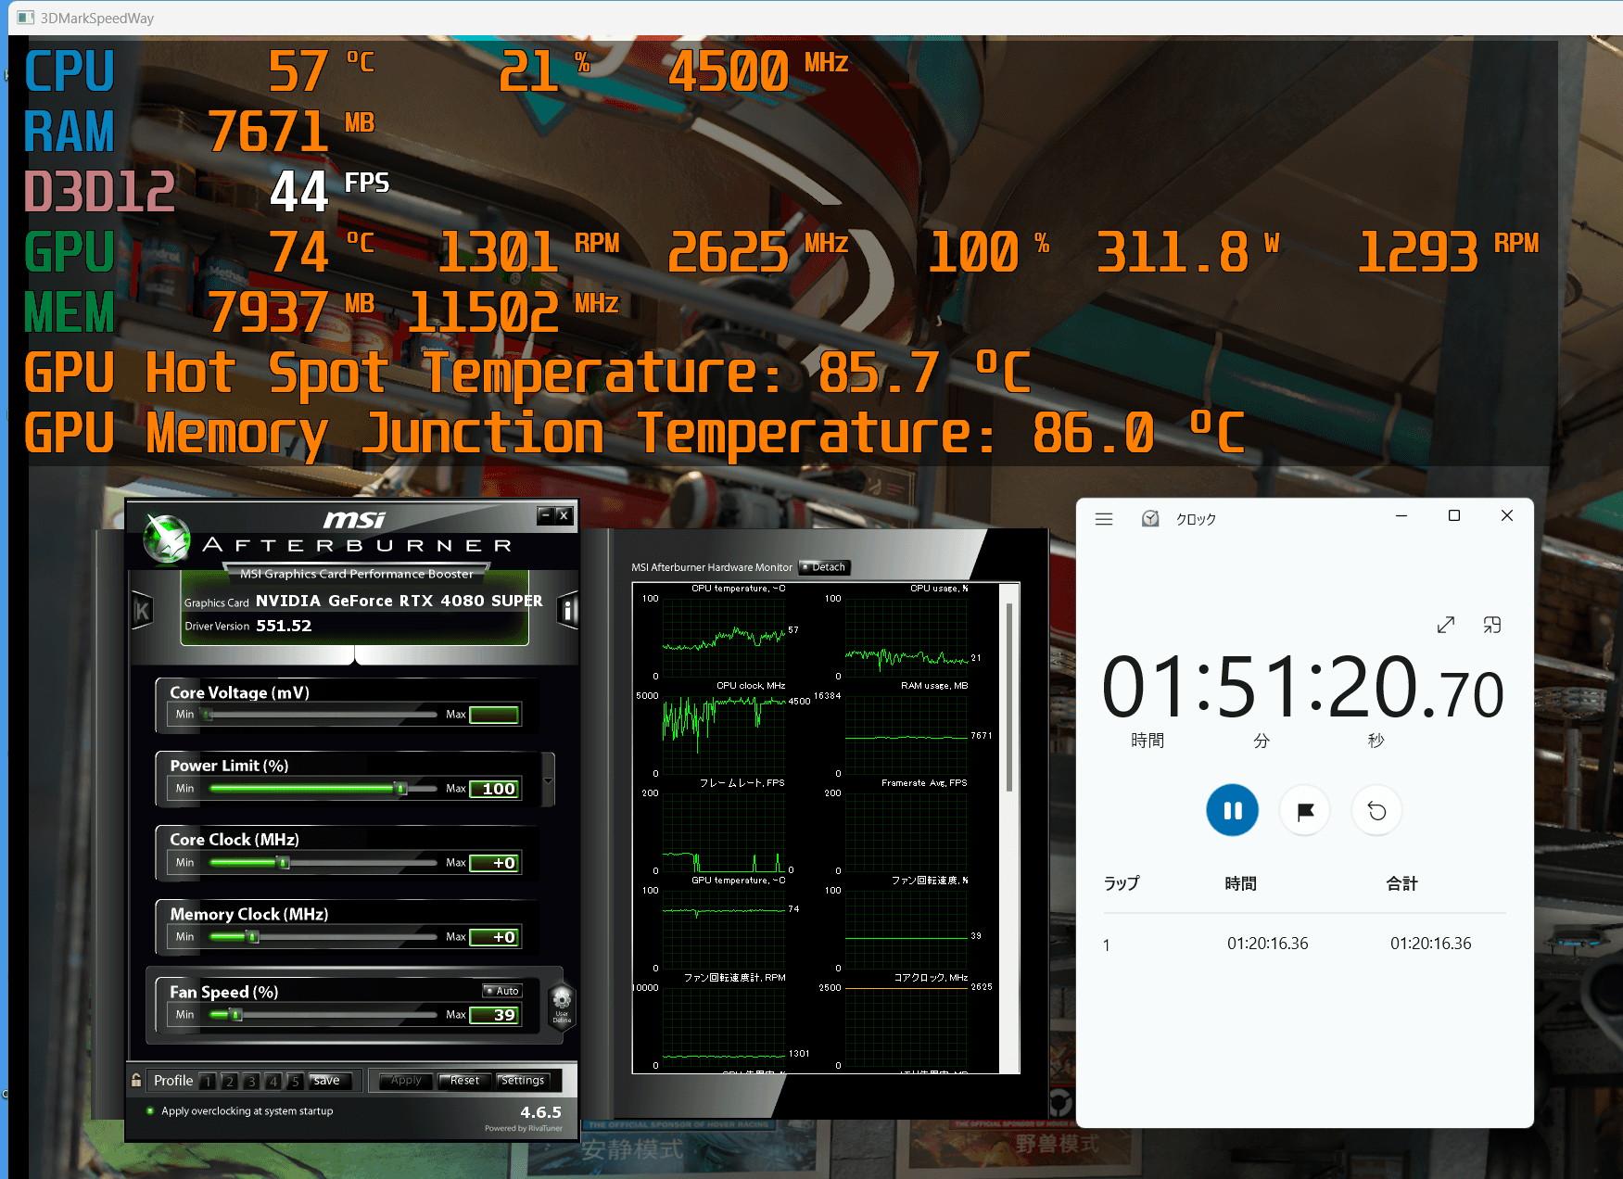1623x1179 pixels.
Task: Click the 3DMarkSpeedWay window icon
Action: [25, 18]
